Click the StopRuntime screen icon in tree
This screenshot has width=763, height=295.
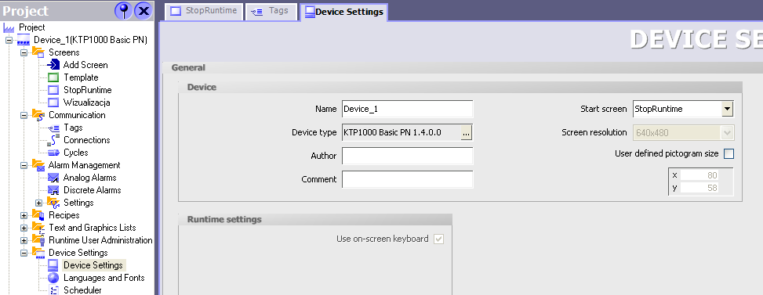point(53,90)
